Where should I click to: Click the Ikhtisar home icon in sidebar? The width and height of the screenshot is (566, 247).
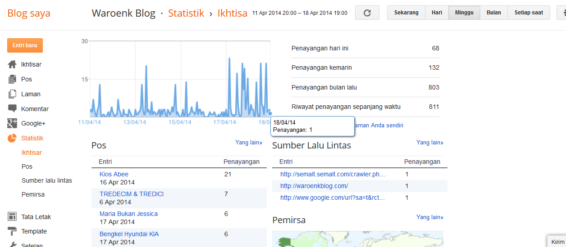click(x=12, y=64)
